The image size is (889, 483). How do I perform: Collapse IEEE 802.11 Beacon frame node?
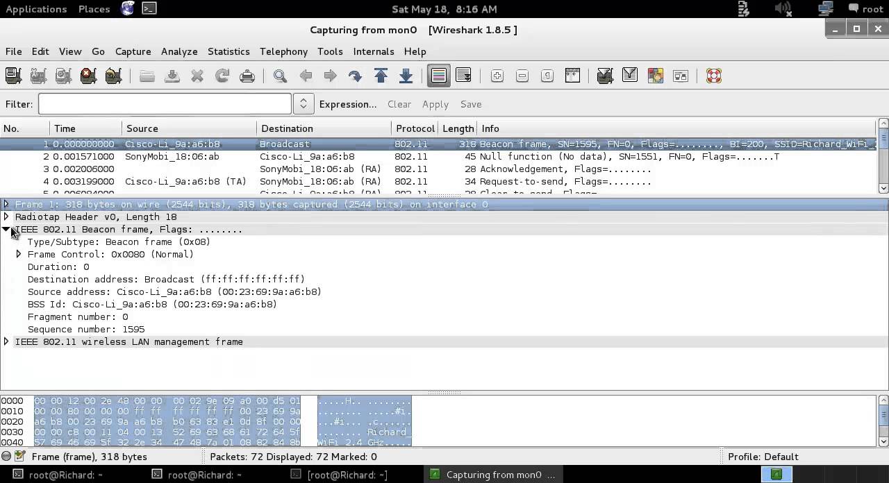coord(6,229)
